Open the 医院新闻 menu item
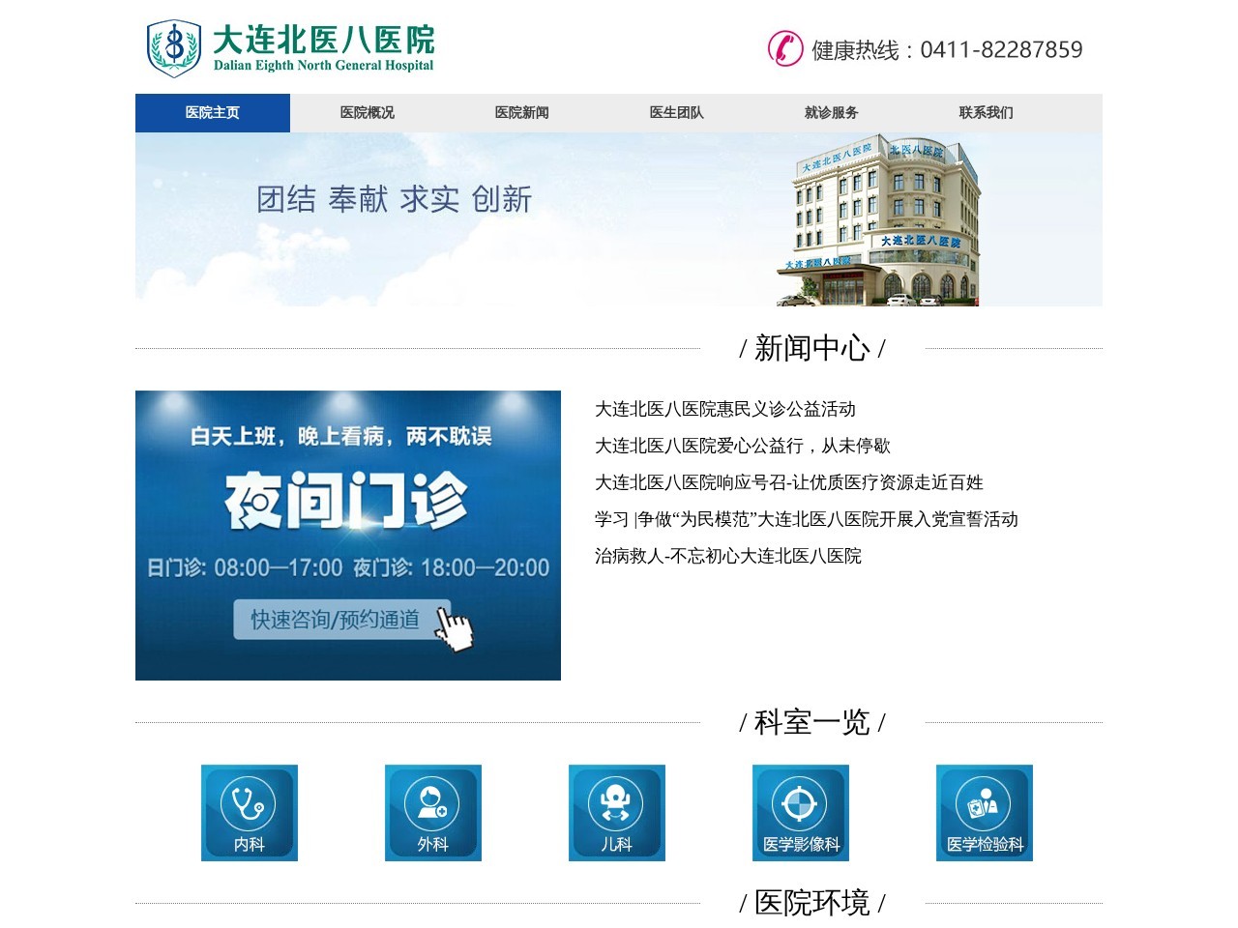 522,113
